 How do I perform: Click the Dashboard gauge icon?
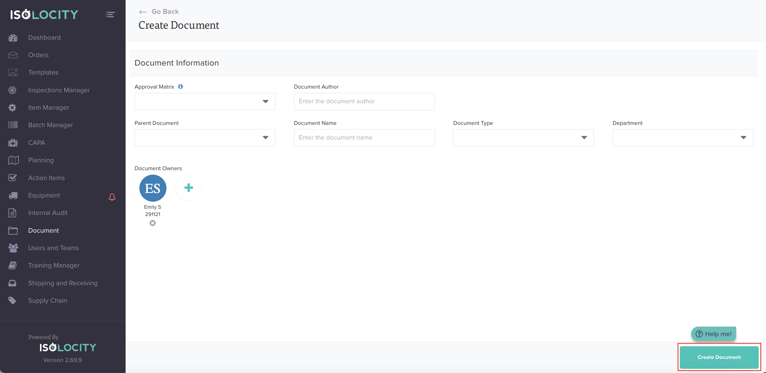[x=13, y=38]
